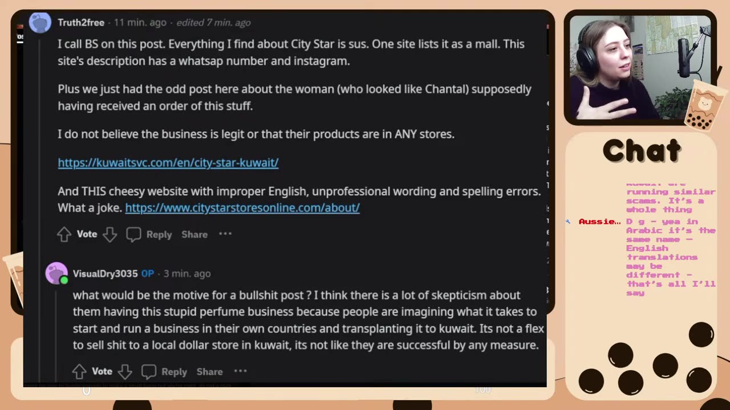The image size is (730, 410).
Task: Upvote the Truth2free comment
Action: pyautogui.click(x=64, y=234)
